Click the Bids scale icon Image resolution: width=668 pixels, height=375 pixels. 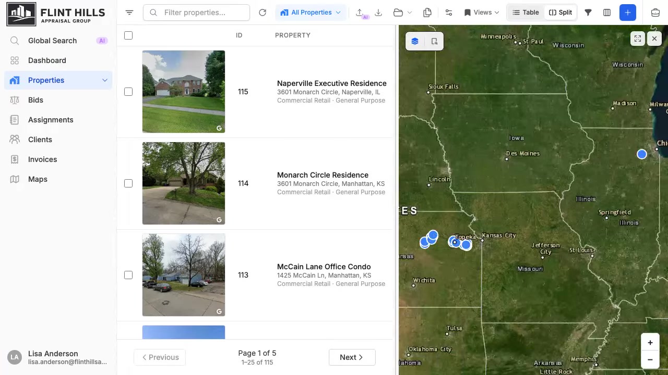pos(15,100)
